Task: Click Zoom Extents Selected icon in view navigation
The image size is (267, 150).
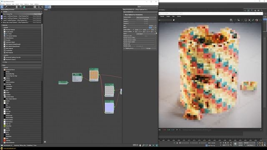Action: click(154, 145)
